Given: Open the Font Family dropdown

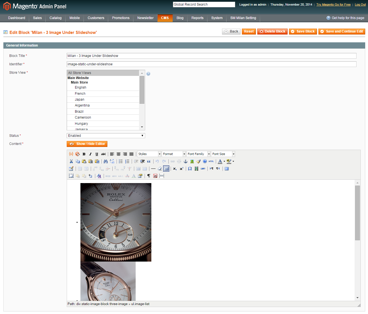Looking at the screenshot, I should 198,154.
